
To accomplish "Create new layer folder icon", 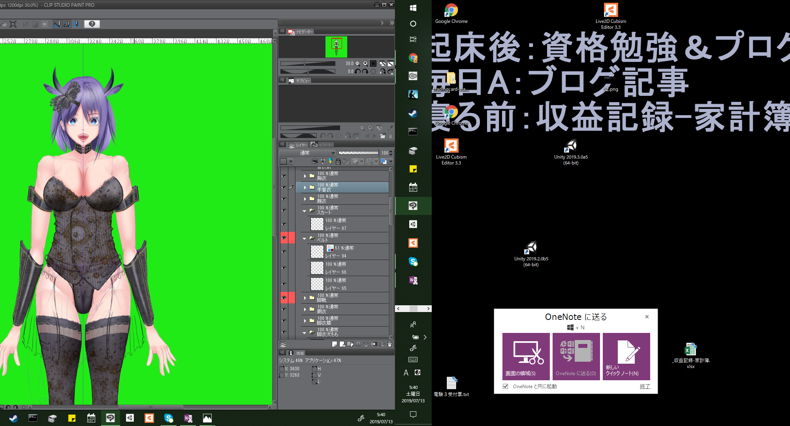I will (x=350, y=344).
